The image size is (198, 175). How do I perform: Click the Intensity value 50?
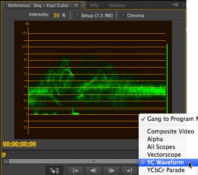57,15
